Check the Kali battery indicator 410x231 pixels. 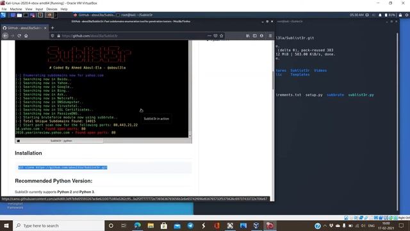tap(389, 15)
